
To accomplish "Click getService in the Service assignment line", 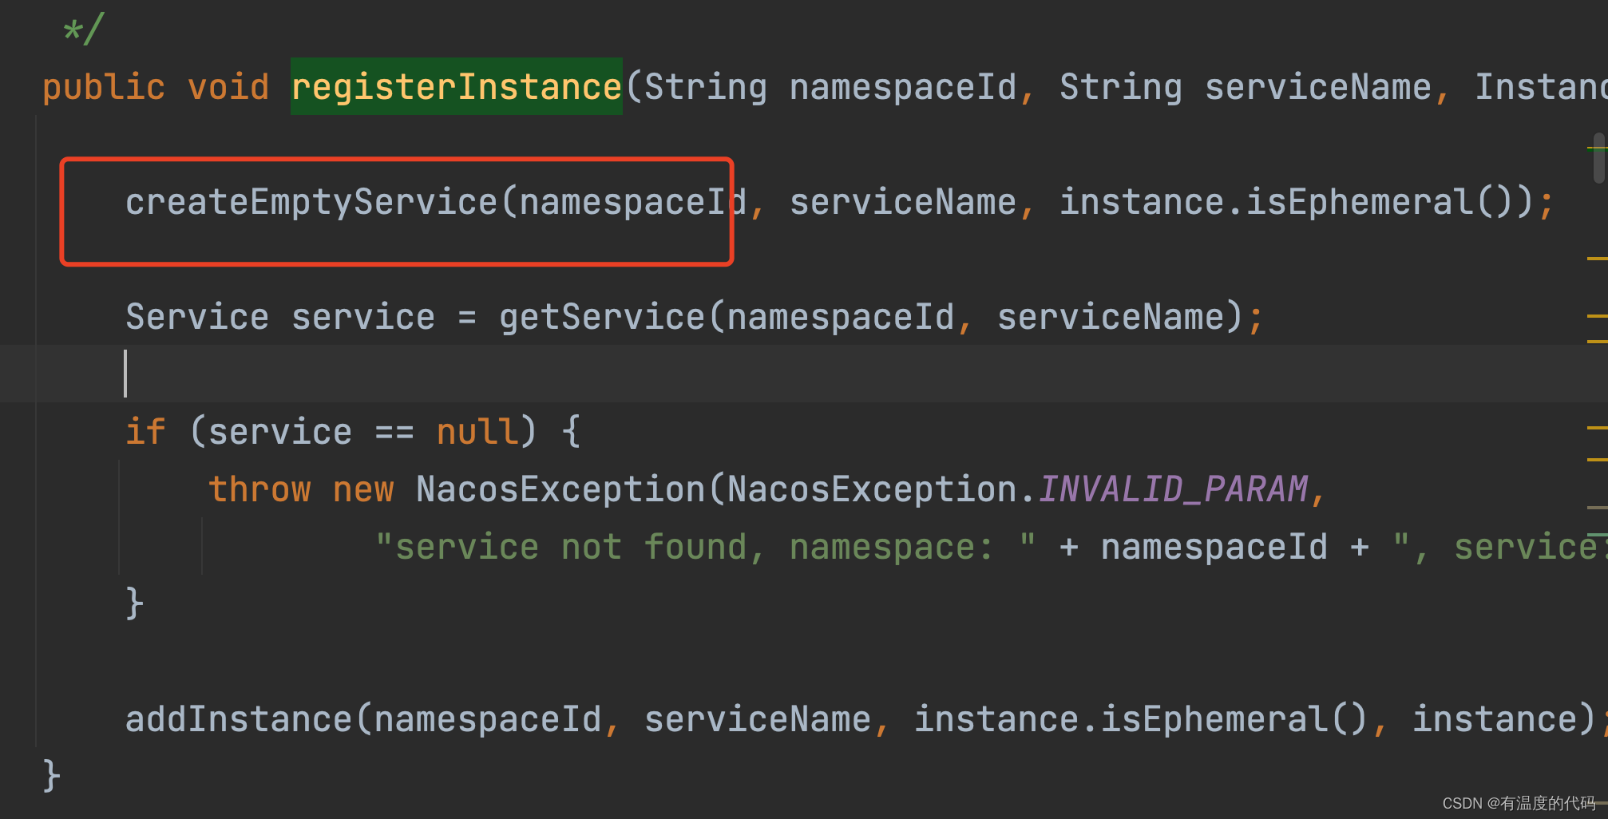I will 602,317.
